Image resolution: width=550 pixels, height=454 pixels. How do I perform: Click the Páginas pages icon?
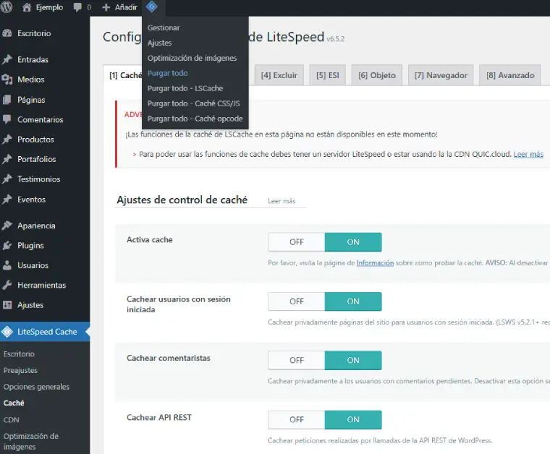pos(7,100)
